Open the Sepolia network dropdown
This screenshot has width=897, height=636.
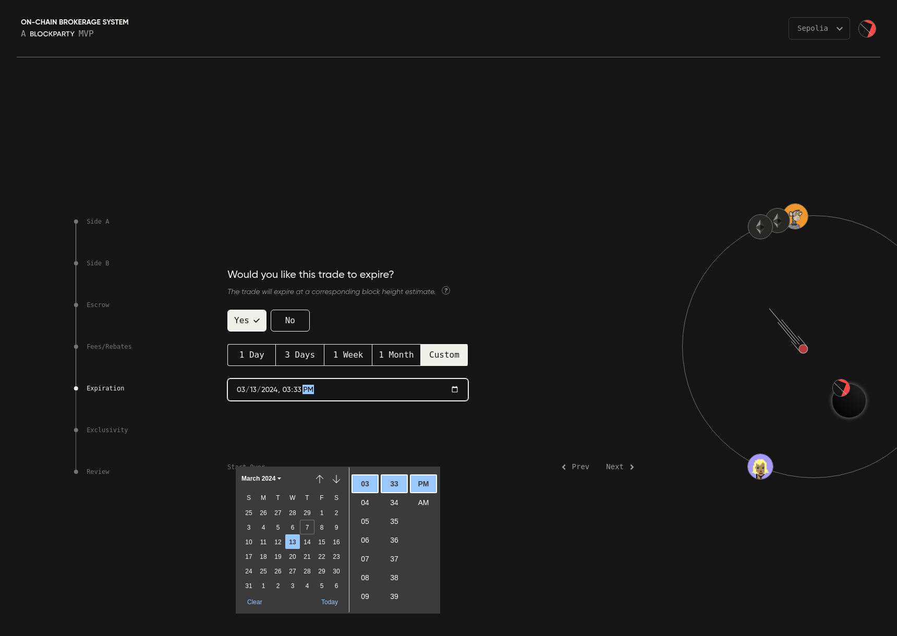[x=819, y=29]
